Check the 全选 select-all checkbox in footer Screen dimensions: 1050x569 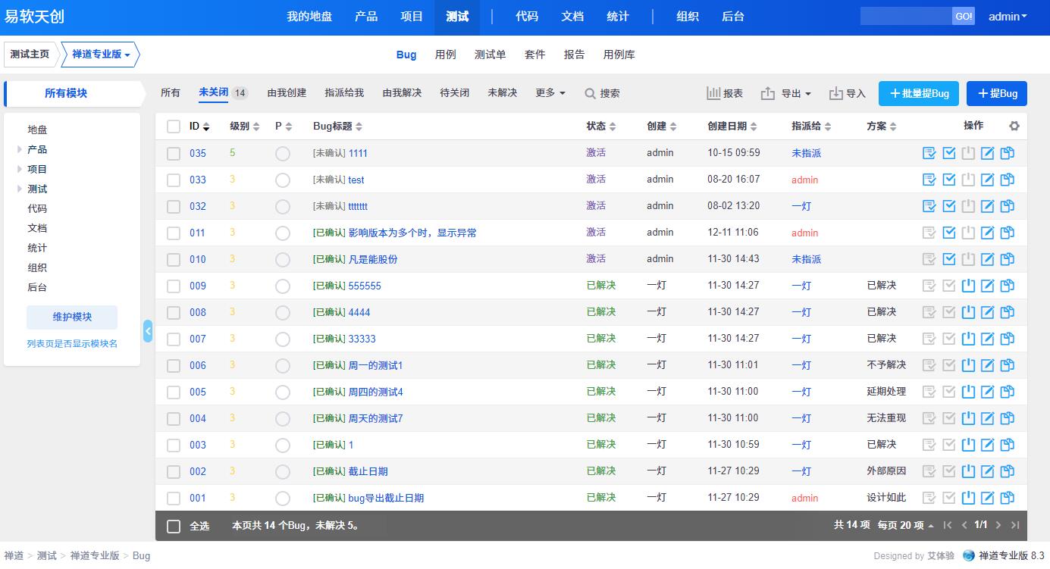(174, 526)
